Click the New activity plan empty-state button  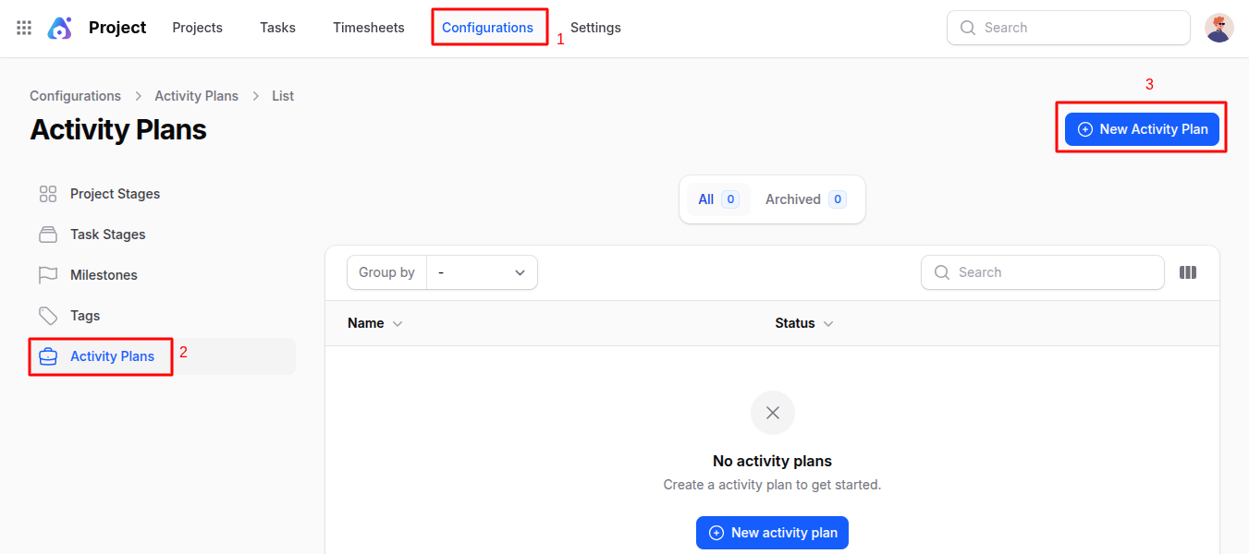point(772,533)
